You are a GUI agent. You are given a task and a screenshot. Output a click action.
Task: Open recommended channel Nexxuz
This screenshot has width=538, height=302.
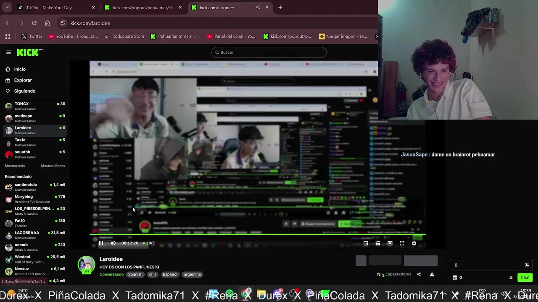pyautogui.click(x=34, y=271)
